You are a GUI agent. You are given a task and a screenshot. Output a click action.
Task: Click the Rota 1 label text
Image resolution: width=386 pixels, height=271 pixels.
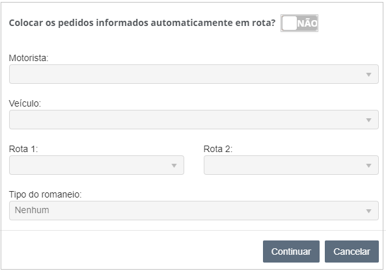[23, 149]
